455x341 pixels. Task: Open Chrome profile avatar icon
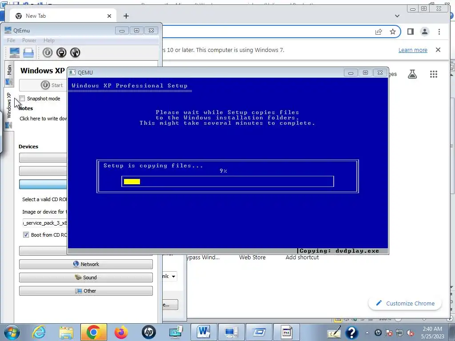[425, 32]
